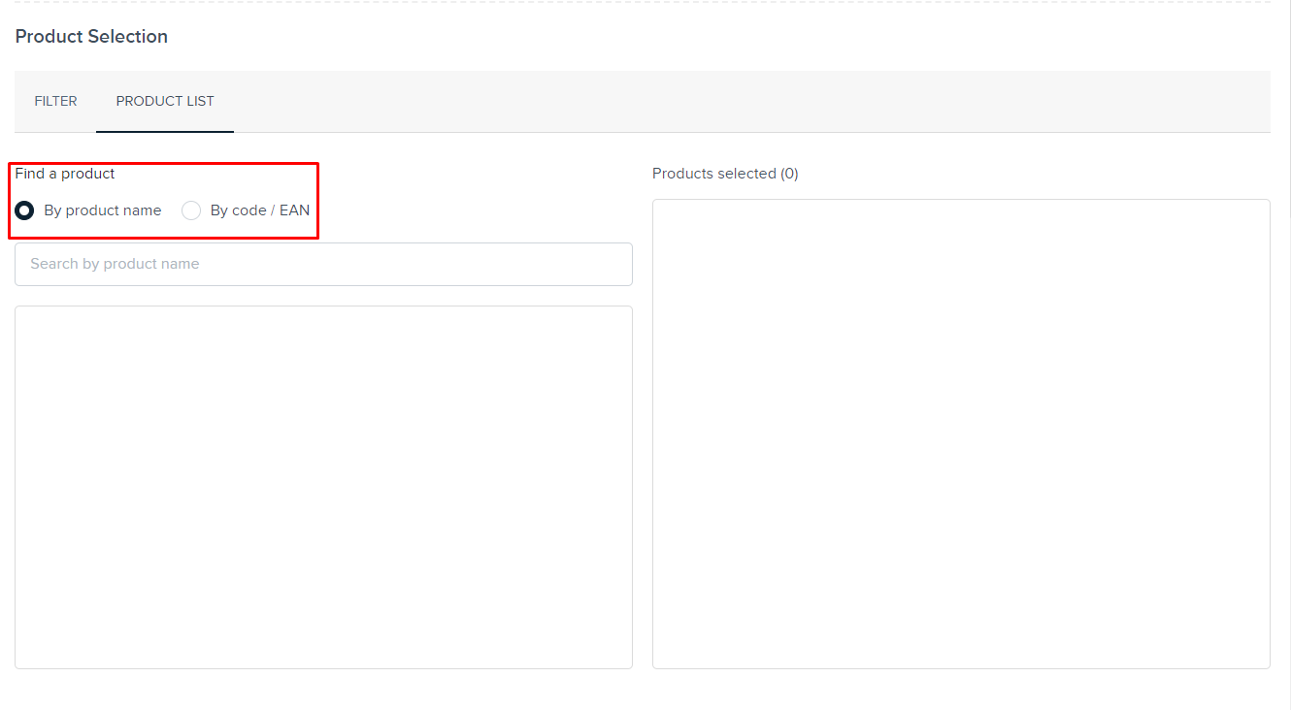Click the word EAN in radio option
Image resolution: width=1291 pixels, height=710 pixels.
click(x=294, y=210)
